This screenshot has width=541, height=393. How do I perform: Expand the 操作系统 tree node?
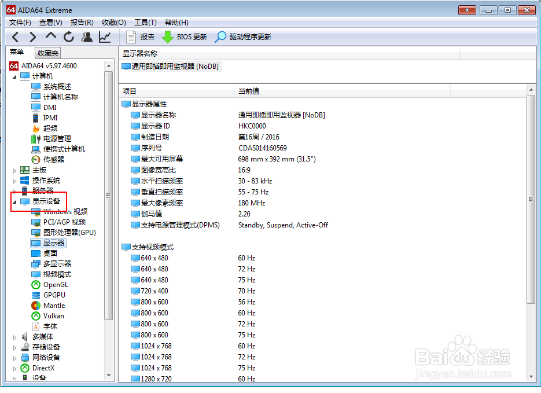14,181
